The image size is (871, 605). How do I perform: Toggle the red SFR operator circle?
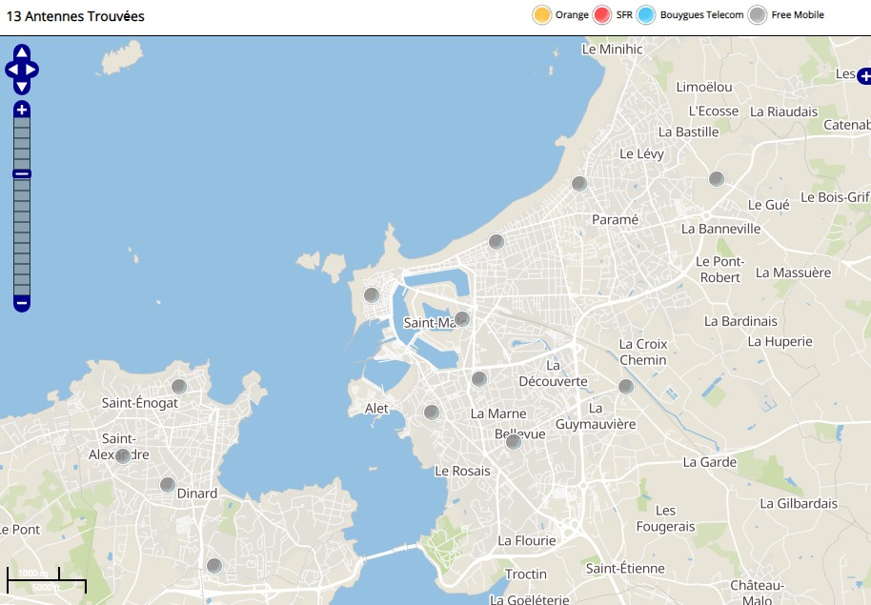602,15
